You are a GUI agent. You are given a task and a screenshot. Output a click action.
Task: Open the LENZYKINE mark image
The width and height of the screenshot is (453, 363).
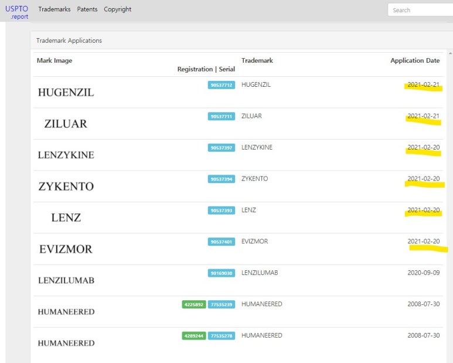click(x=66, y=155)
